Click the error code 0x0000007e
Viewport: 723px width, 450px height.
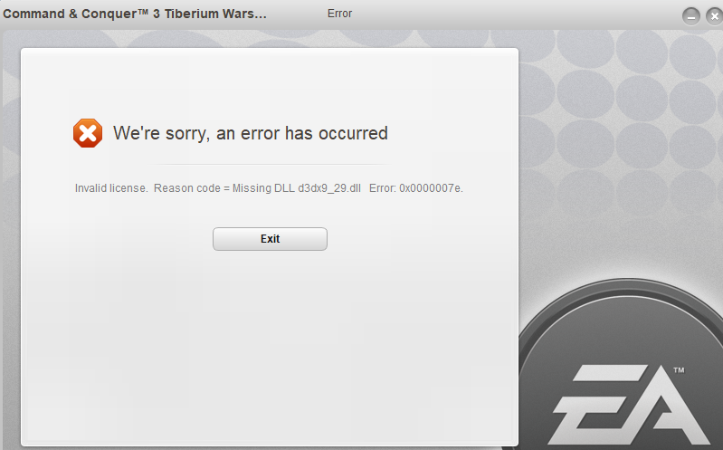[x=431, y=188]
